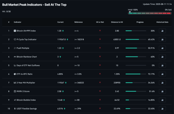
Task: View USDT Flexible Savings historical chart
Action: [162, 109]
